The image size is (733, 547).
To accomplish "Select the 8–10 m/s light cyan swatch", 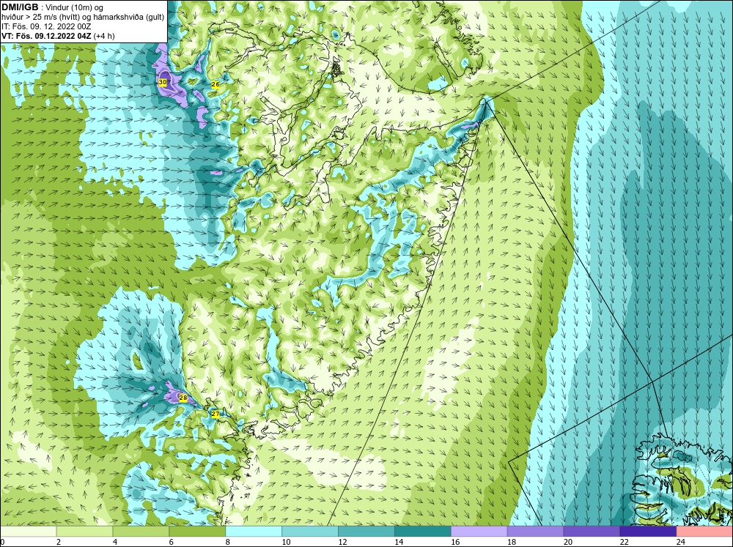I will tap(254, 532).
